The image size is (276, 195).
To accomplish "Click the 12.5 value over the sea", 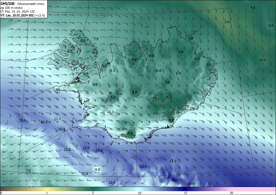I will coord(67,150).
